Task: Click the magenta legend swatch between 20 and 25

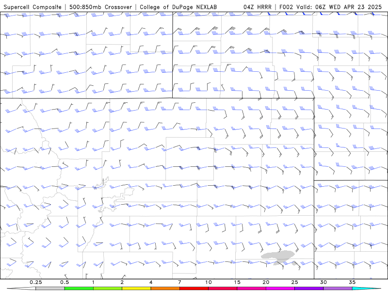Action: click(x=280, y=289)
